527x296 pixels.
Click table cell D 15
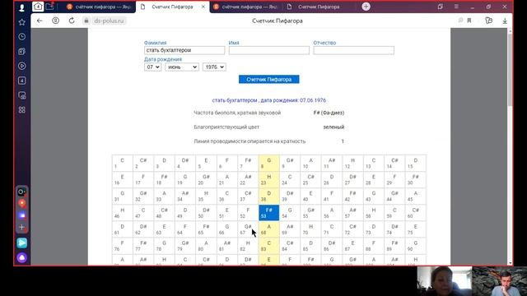tap(415, 163)
